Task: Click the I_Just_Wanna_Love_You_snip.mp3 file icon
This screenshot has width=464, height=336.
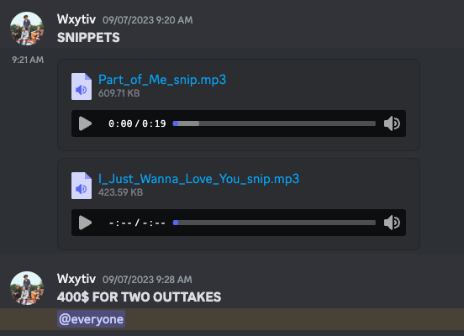Action: point(82,186)
